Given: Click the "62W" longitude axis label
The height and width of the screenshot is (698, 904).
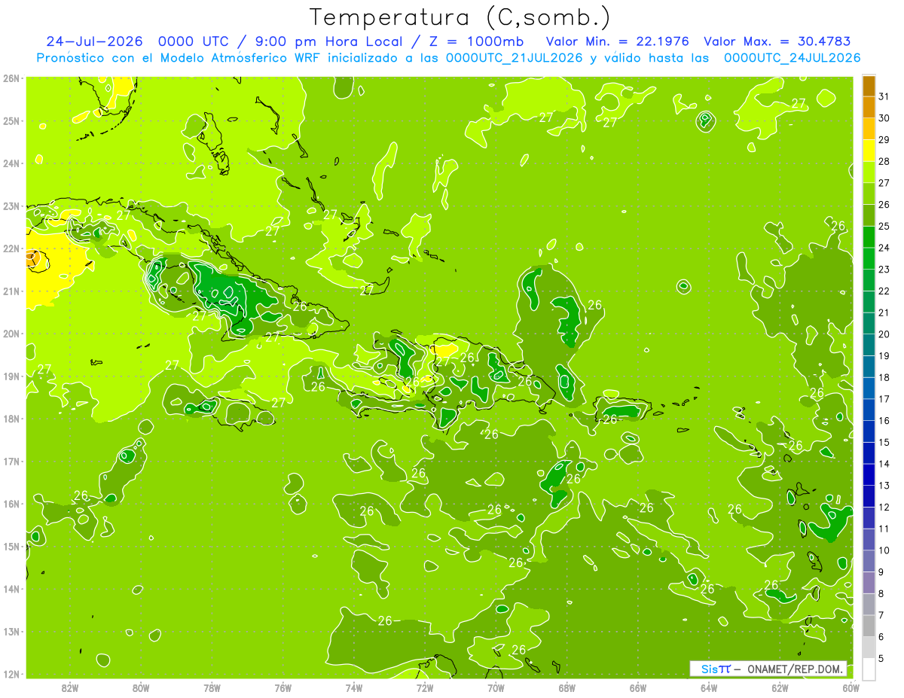Looking at the screenshot, I should pos(780,687).
